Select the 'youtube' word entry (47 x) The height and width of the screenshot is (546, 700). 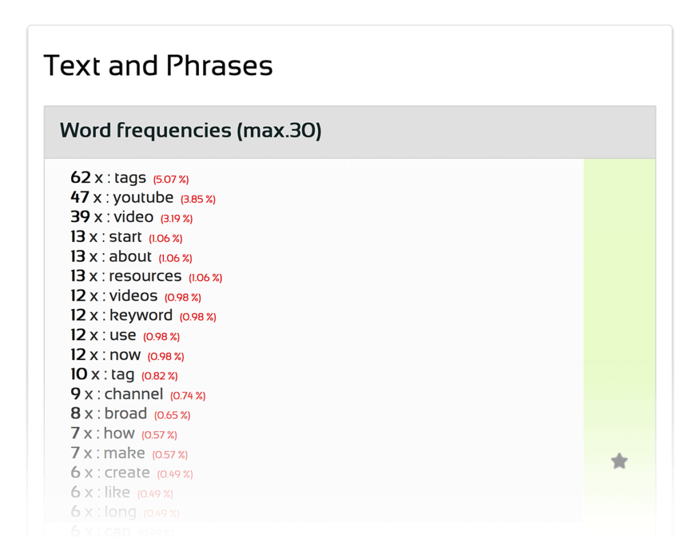pyautogui.click(x=143, y=198)
